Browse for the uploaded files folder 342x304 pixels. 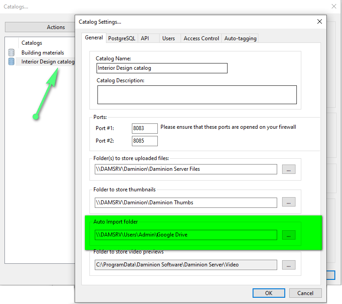click(x=288, y=169)
